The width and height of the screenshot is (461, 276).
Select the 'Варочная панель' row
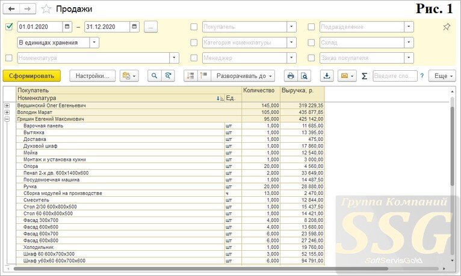coord(170,125)
